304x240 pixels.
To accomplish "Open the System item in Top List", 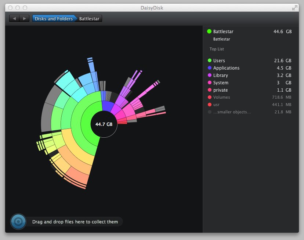I will (x=250, y=82).
